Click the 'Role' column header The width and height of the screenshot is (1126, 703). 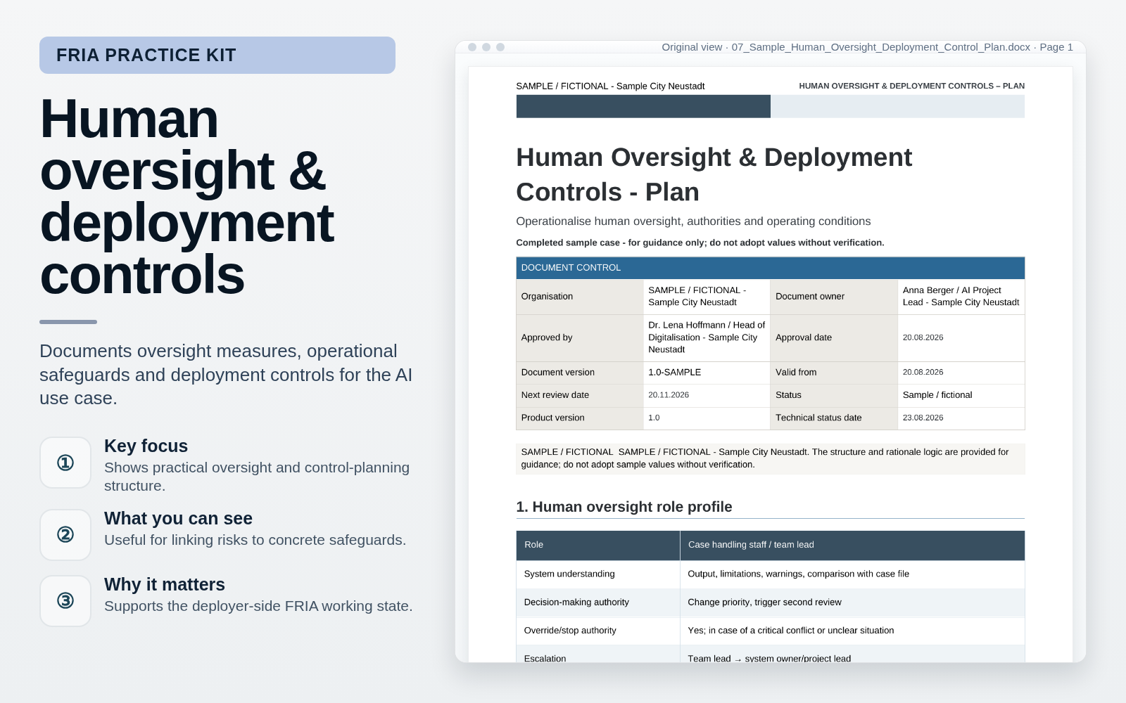(598, 545)
